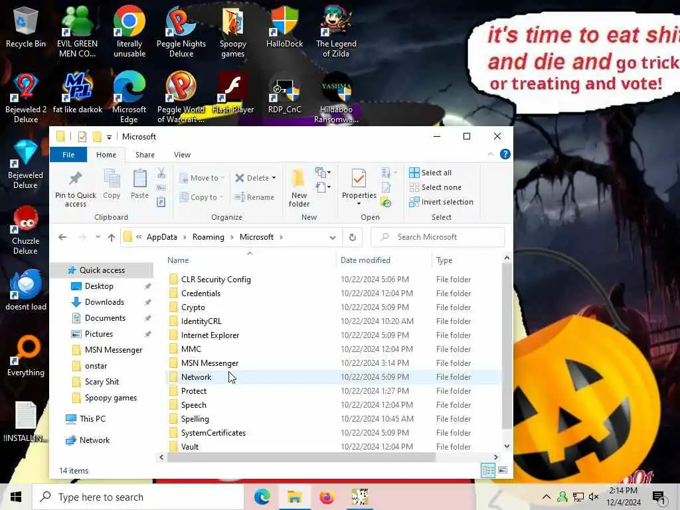Switch to the Share ribbon tab
This screenshot has width=680, height=510.
tap(145, 155)
